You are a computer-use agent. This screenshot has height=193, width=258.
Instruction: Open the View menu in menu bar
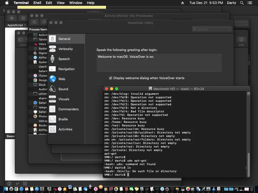coord(60,3)
